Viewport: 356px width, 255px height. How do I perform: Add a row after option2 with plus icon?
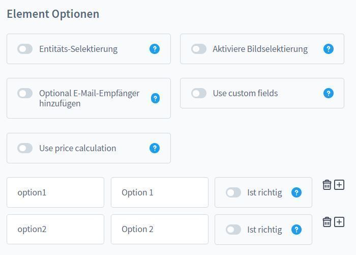339,222
